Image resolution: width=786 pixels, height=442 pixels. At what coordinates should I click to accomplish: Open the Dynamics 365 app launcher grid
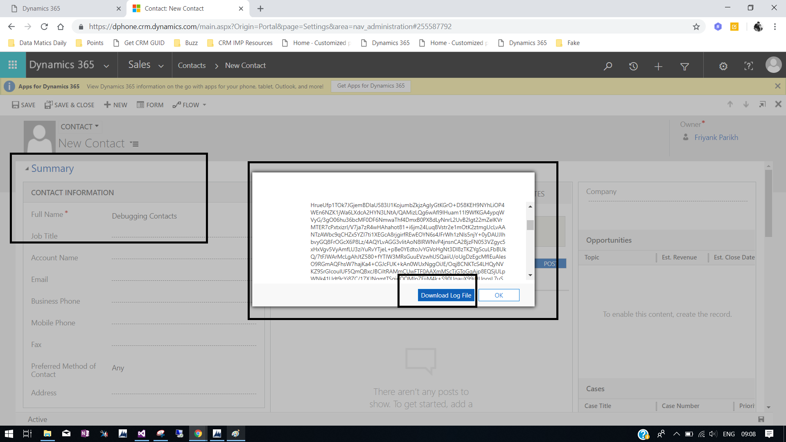[x=13, y=65]
